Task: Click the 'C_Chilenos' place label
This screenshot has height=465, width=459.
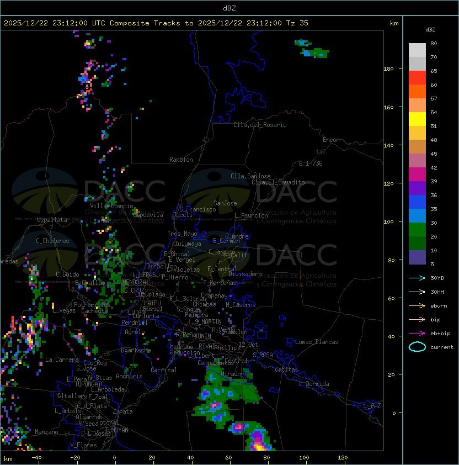Action: [x=52, y=241]
